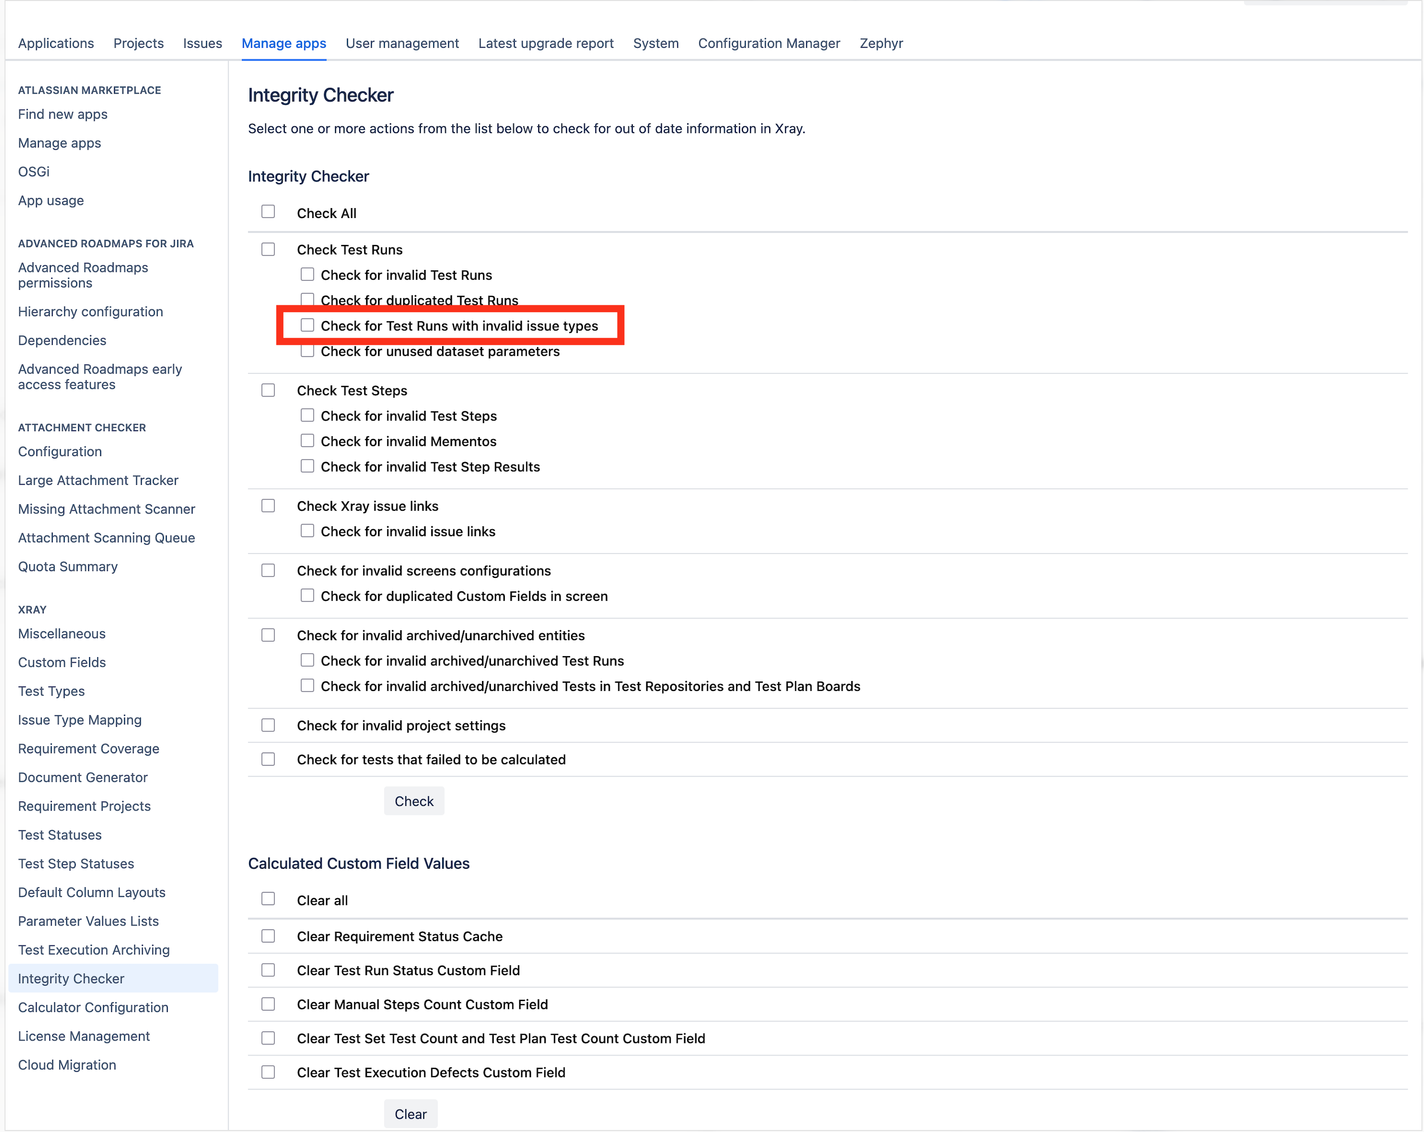
Task: Open the Zephyr tab
Action: pos(880,44)
